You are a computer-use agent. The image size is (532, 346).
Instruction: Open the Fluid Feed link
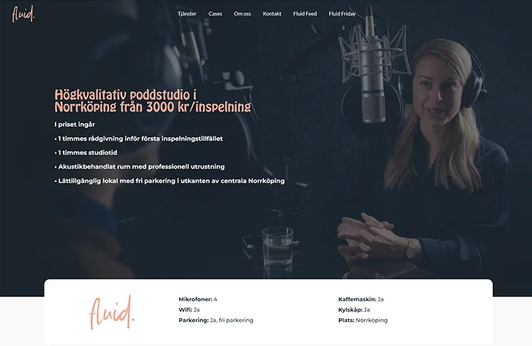click(305, 14)
